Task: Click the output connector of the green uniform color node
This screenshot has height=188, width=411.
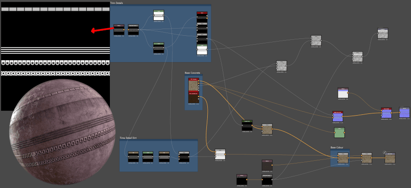Action: pyautogui.click(x=345, y=133)
